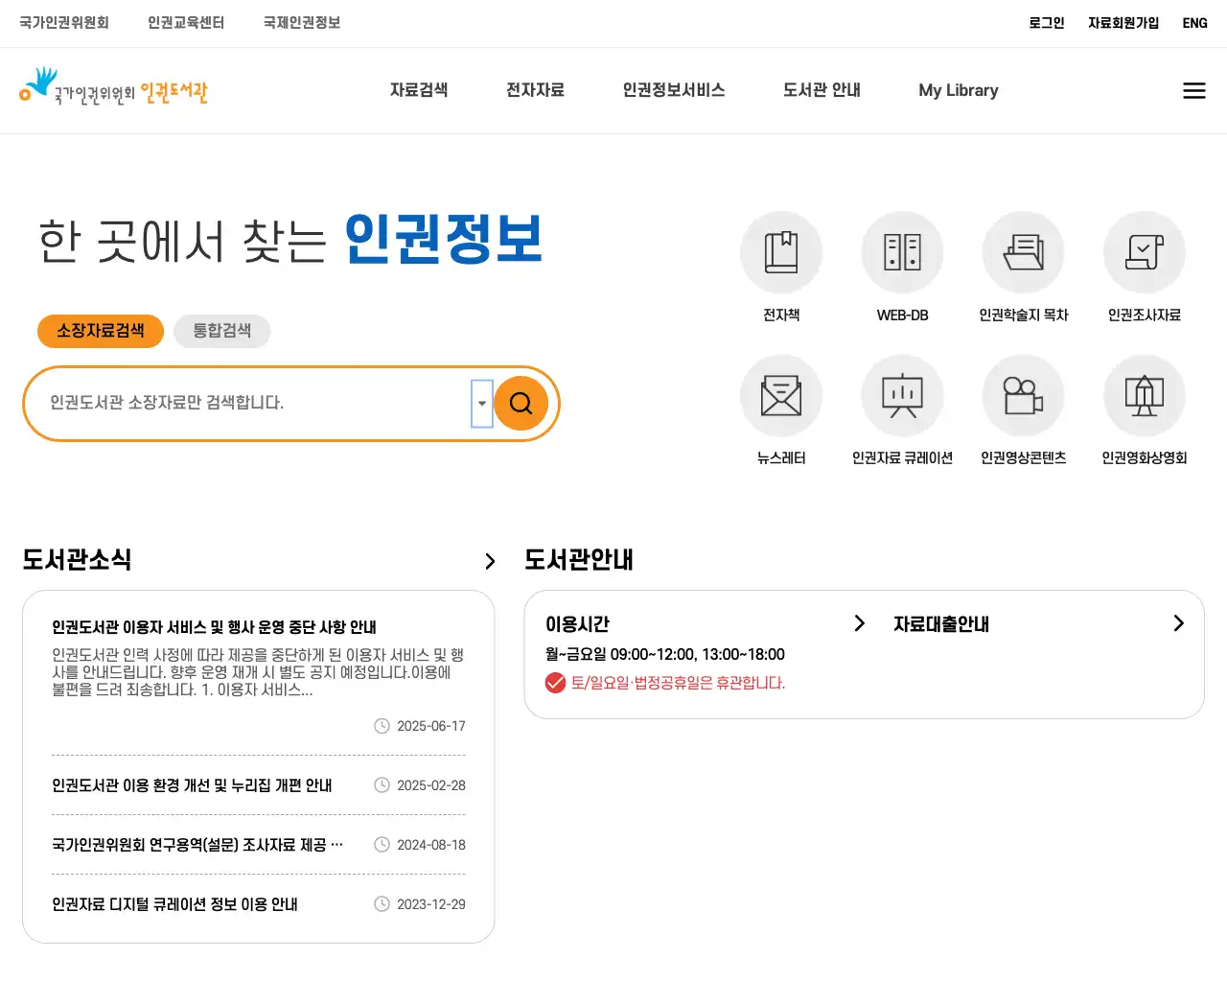
Task: Switch to 통합검색 search mode
Action: (x=221, y=331)
